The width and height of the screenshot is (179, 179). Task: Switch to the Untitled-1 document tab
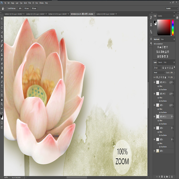pos(14,14)
